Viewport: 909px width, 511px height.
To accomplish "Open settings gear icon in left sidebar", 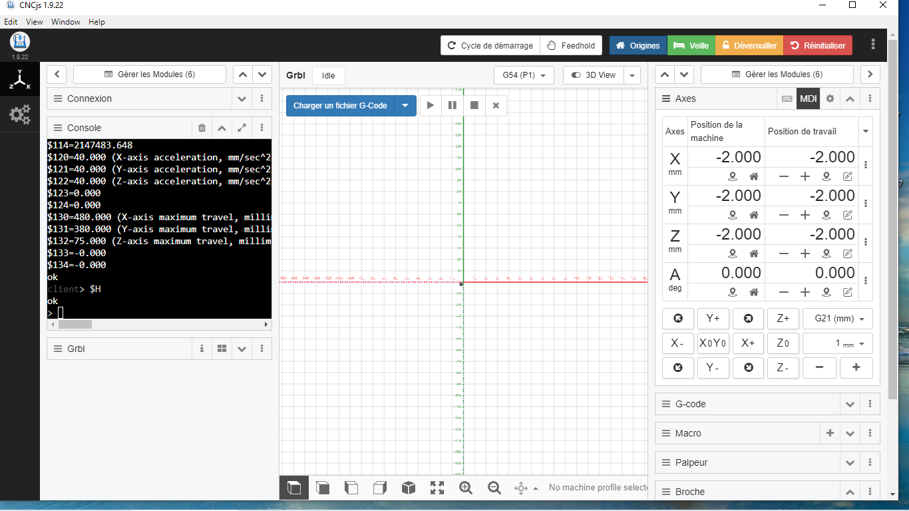I will tap(19, 114).
